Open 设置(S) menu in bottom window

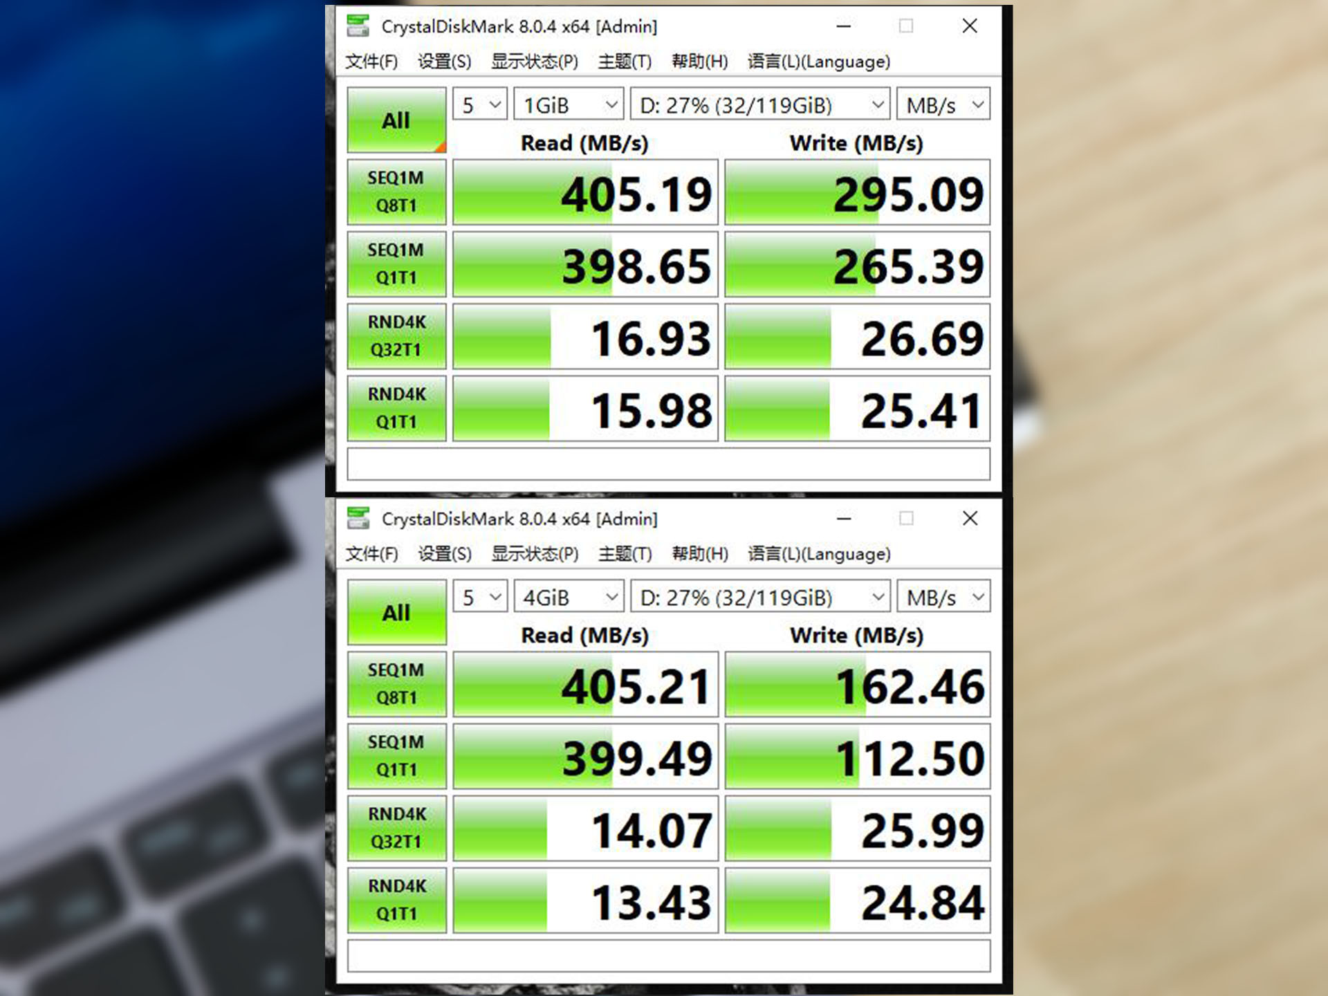[x=444, y=554]
